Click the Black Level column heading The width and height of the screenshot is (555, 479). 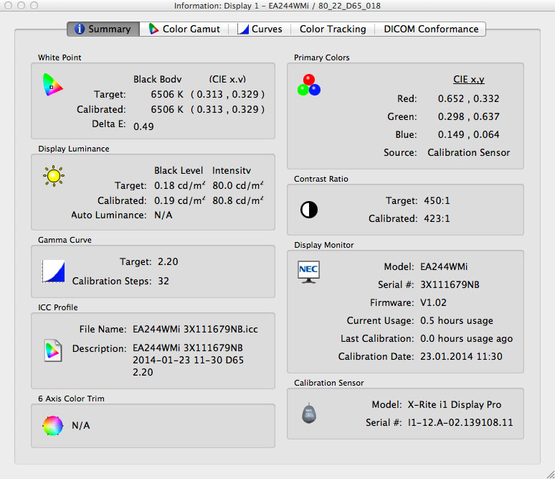tap(179, 170)
